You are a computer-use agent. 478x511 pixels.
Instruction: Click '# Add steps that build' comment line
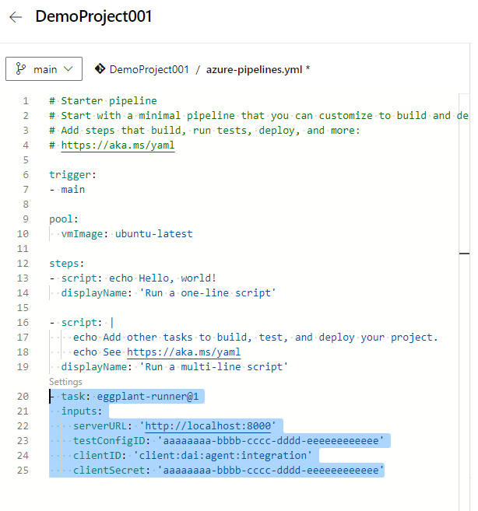205,131
